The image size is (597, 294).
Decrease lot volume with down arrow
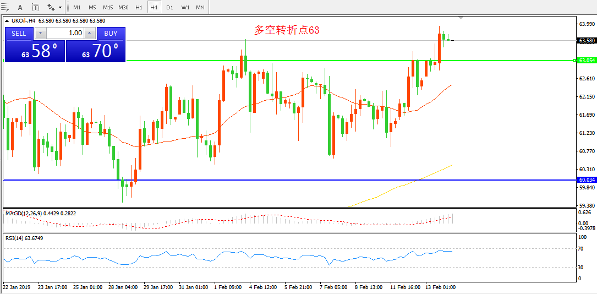[41, 33]
